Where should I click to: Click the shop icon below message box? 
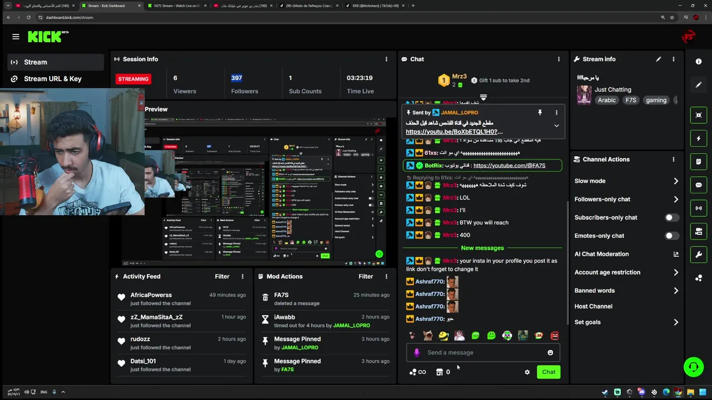click(x=439, y=372)
